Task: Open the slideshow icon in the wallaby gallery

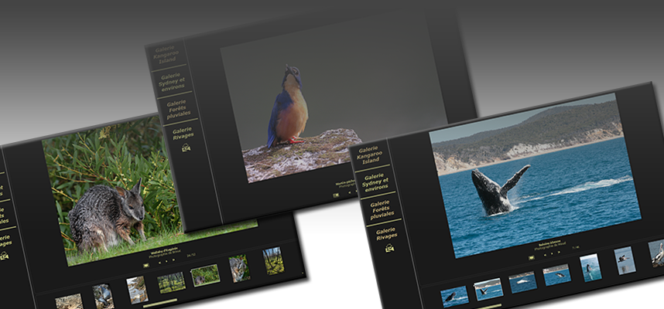Action: coord(146,266)
